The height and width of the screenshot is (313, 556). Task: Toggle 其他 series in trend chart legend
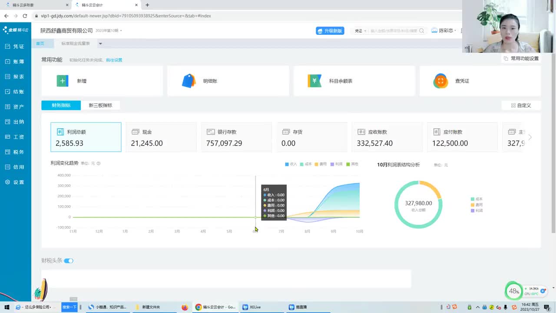[x=352, y=164]
